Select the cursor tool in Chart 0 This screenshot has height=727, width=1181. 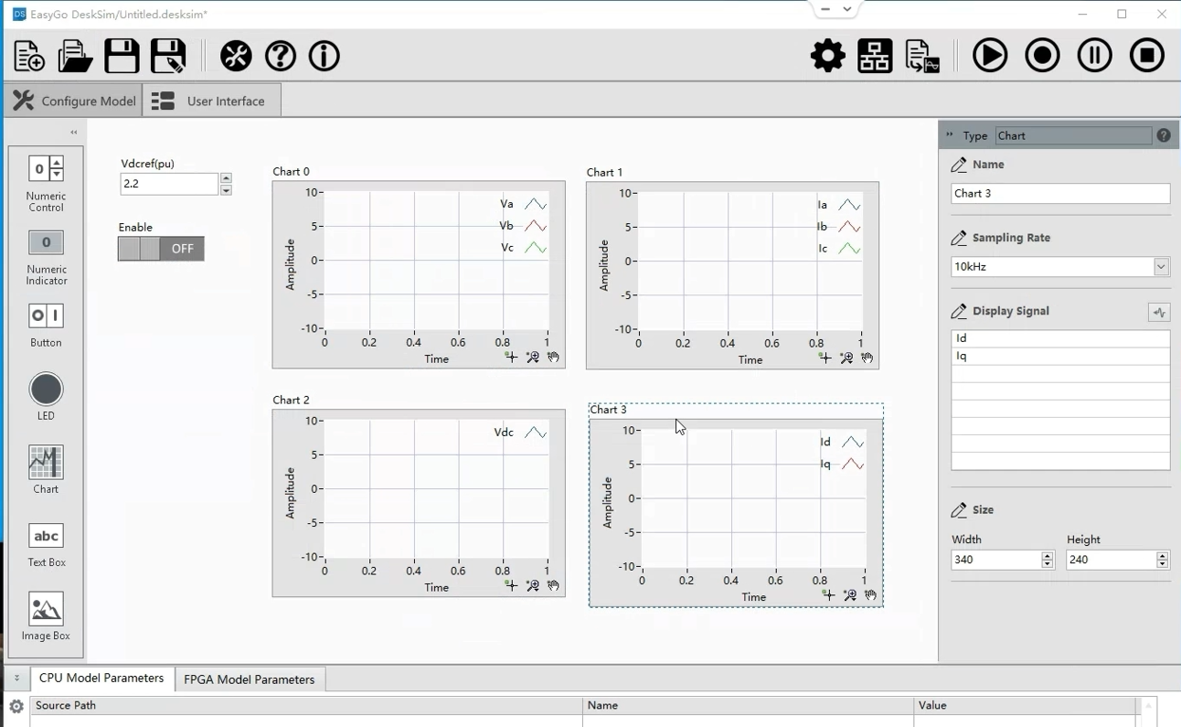coord(511,358)
